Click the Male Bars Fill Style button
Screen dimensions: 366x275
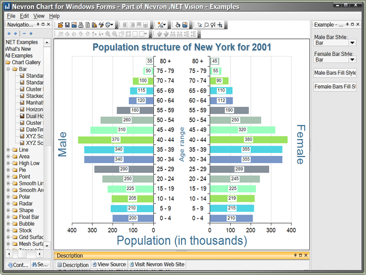tap(335, 72)
